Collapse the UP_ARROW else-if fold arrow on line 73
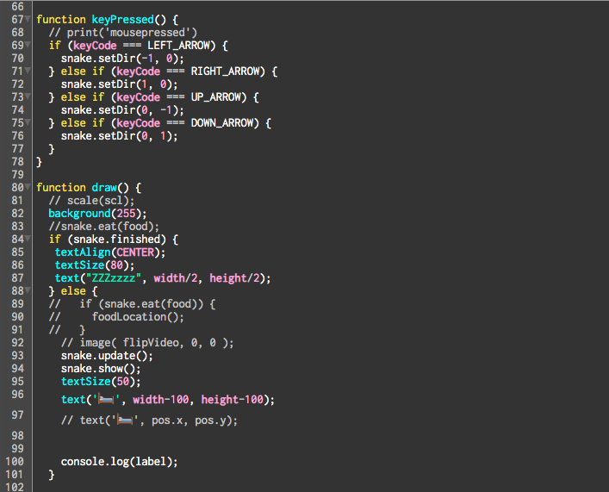609x492 pixels. click(28, 97)
